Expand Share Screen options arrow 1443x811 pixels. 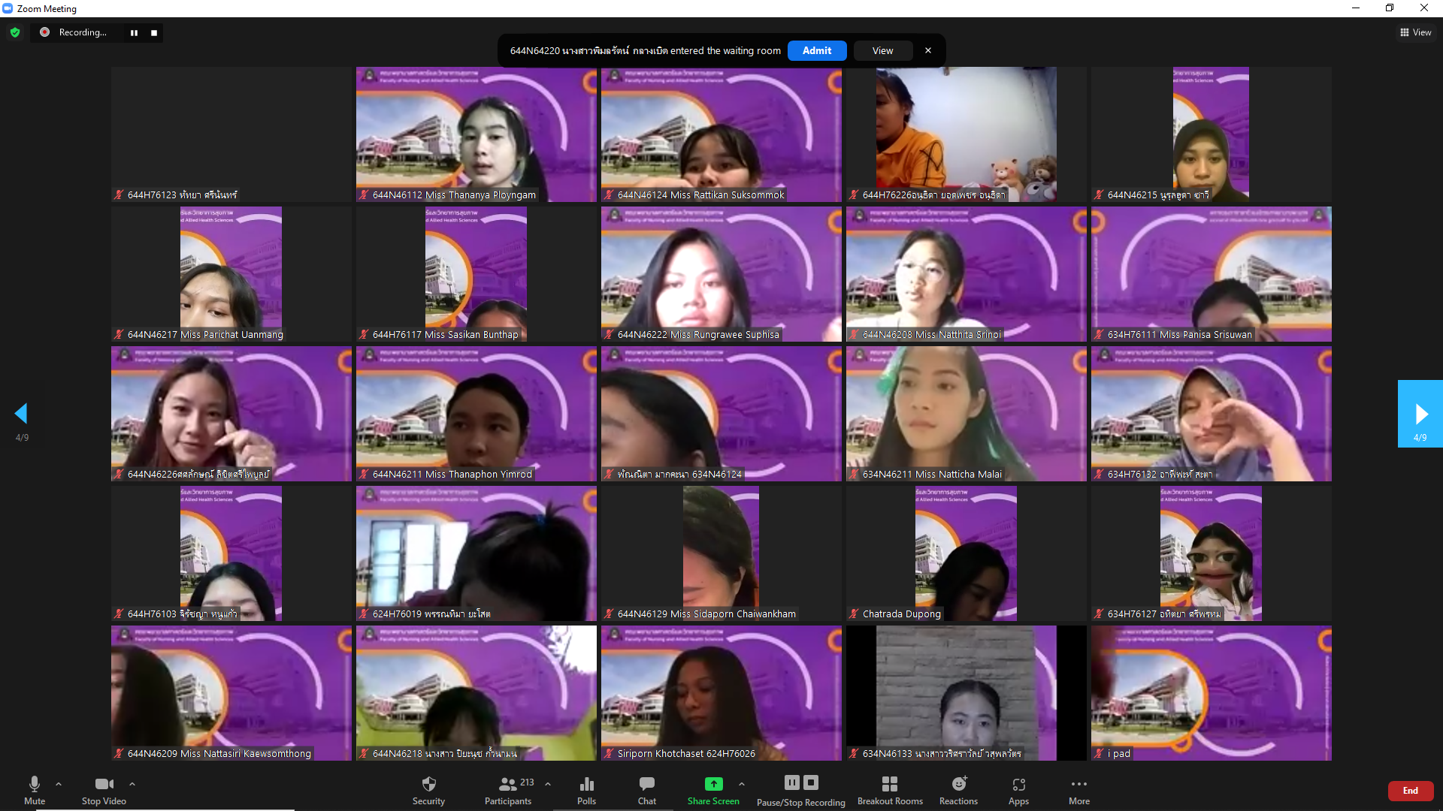click(742, 784)
